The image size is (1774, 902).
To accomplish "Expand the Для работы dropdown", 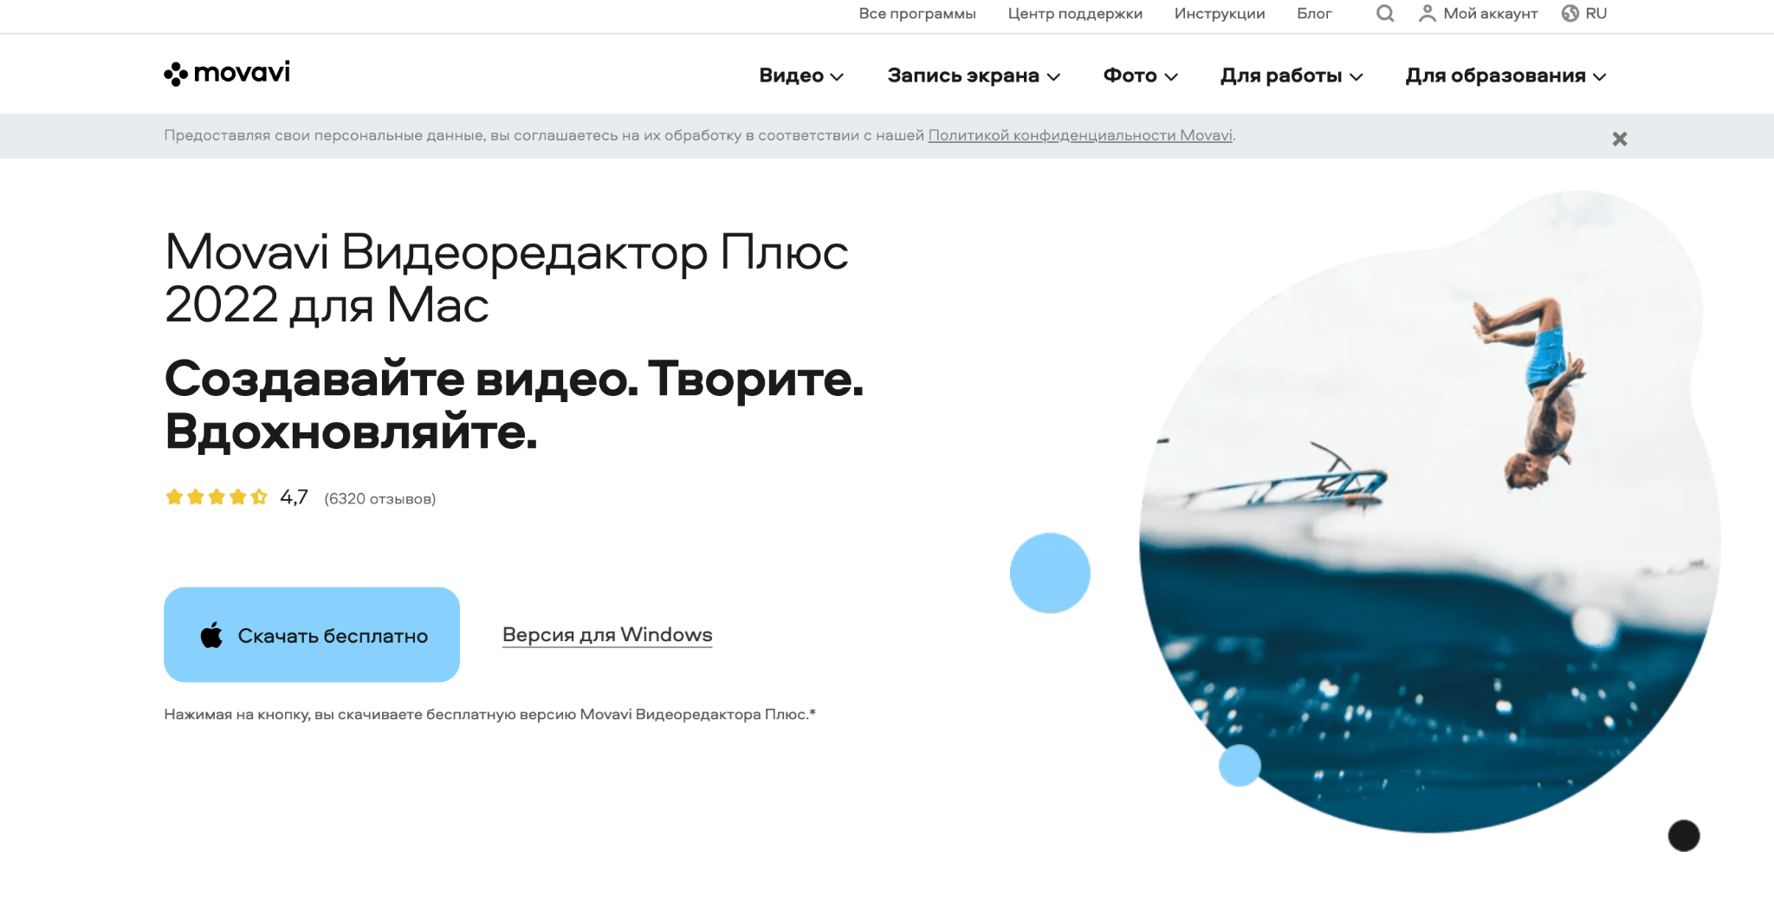I will tap(1292, 75).
